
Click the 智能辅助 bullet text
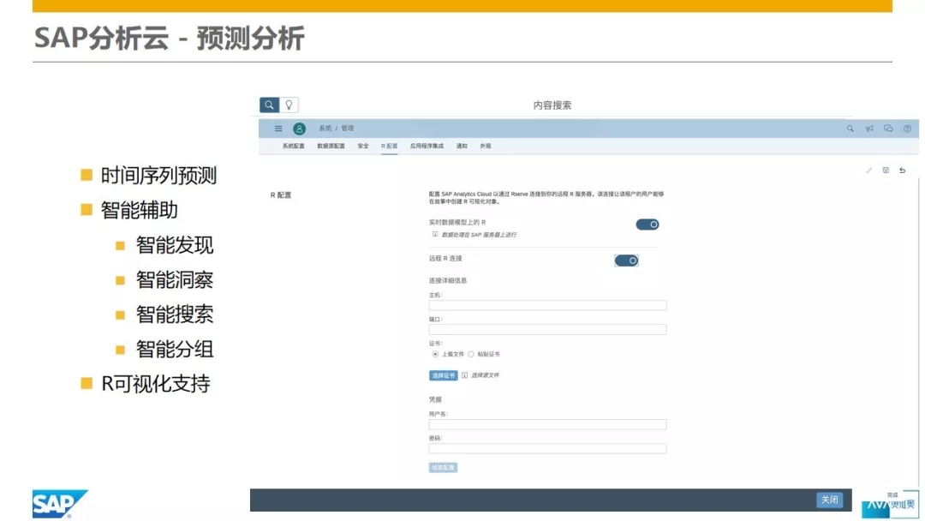click(140, 210)
